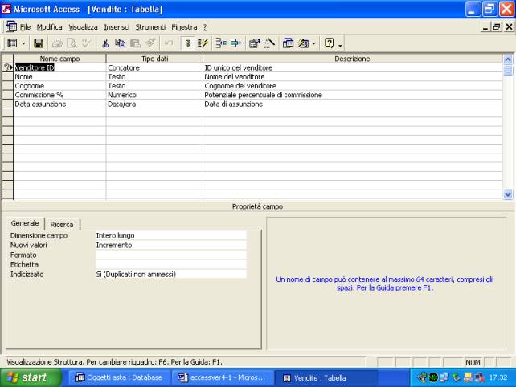The image size is (516, 387).
Task: Click the Windows start button
Action: click(x=31, y=377)
